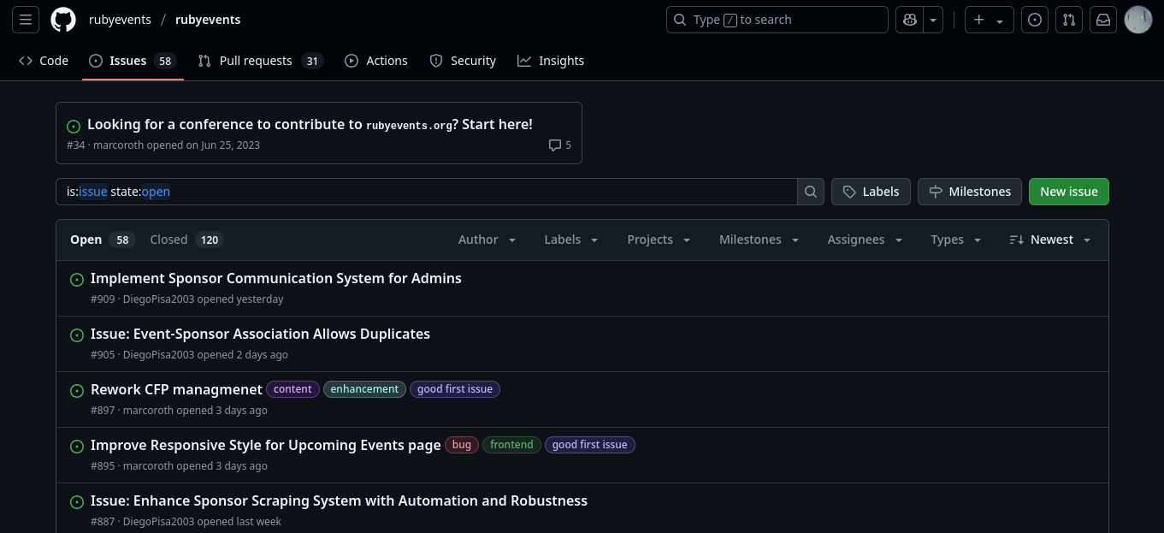This screenshot has height=533, width=1164.
Task: Open the notifications inbox icon
Action: 1103,20
